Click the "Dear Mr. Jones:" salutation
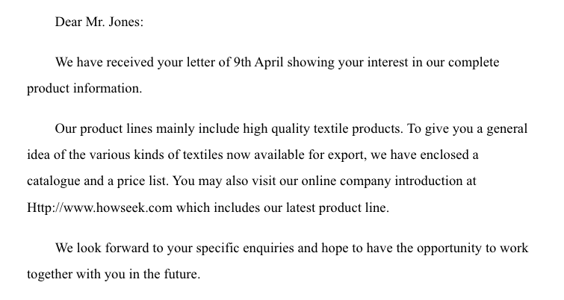This screenshot has height=300, width=564. point(99,22)
